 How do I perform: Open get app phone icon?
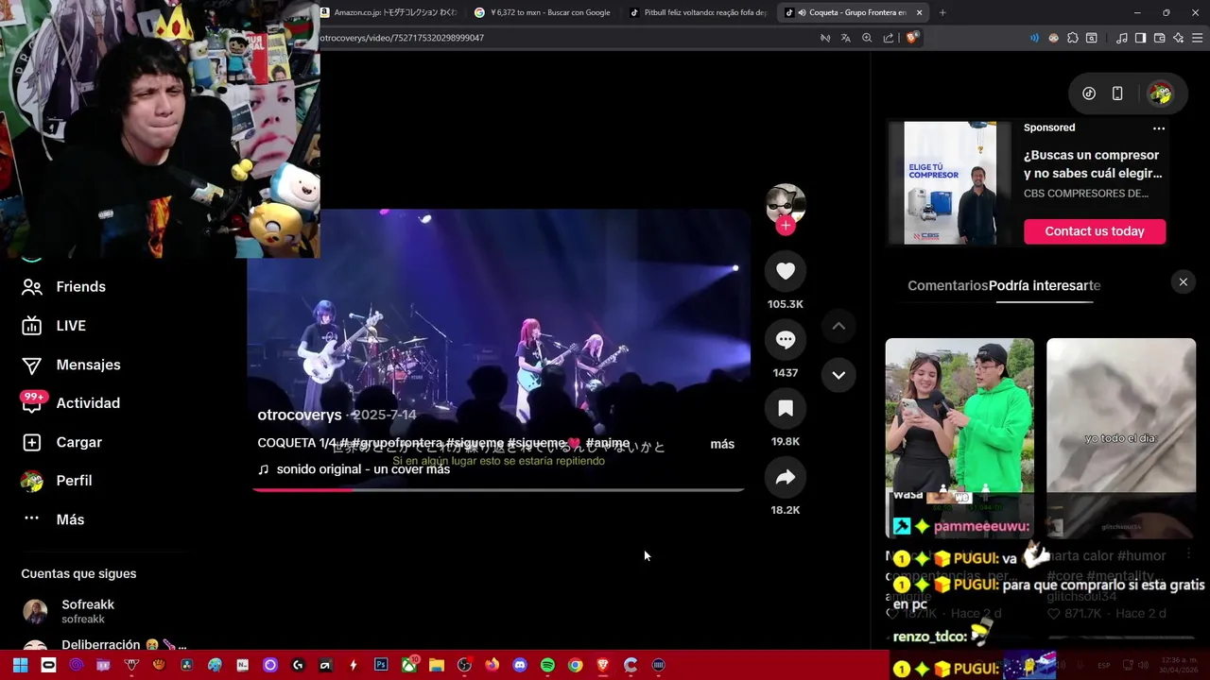(1117, 93)
